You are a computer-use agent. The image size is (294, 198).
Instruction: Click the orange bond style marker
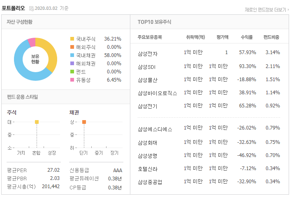click(x=84, y=122)
